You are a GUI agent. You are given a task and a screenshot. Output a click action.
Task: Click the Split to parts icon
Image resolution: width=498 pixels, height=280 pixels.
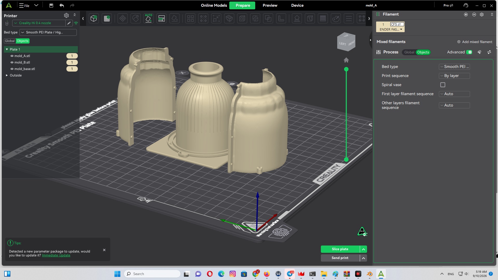(x=203, y=18)
